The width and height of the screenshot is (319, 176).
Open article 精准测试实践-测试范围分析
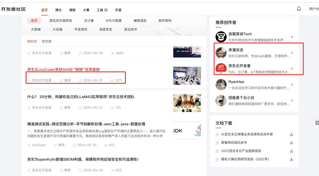(x=86, y=124)
